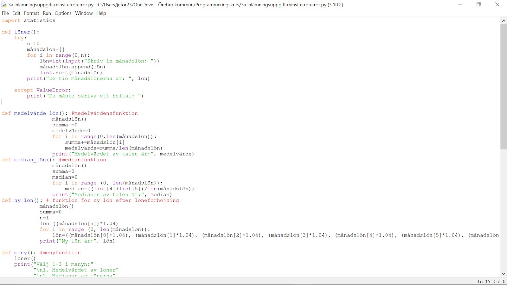
Task: Open the Window menu
Action: 84,13
